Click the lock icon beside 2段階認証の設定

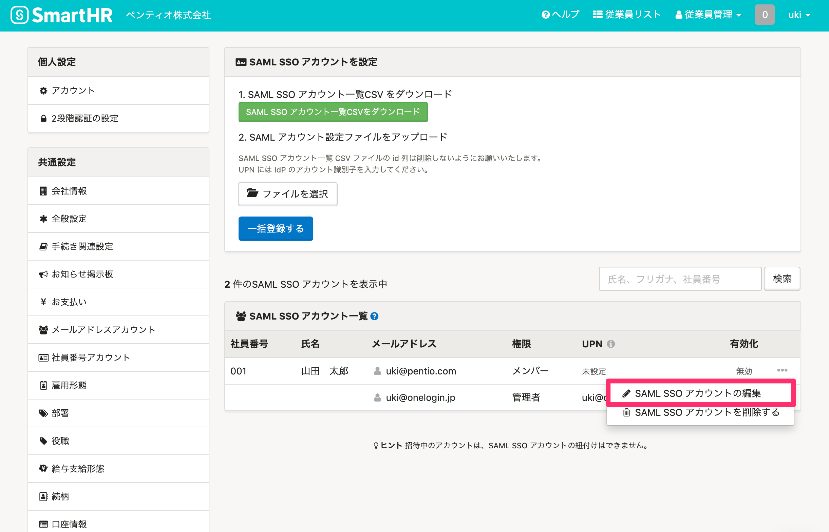[x=43, y=118]
